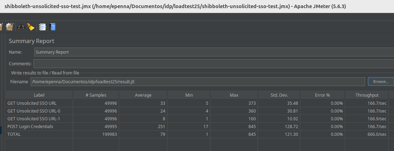394x151 pixels.
Task: Open Search with the binoculars icon
Action: 21,27
